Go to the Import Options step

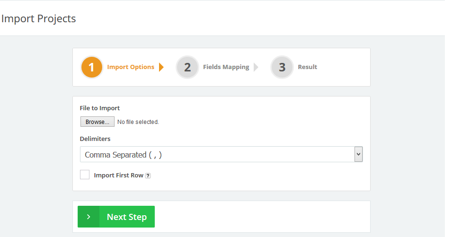[131, 67]
